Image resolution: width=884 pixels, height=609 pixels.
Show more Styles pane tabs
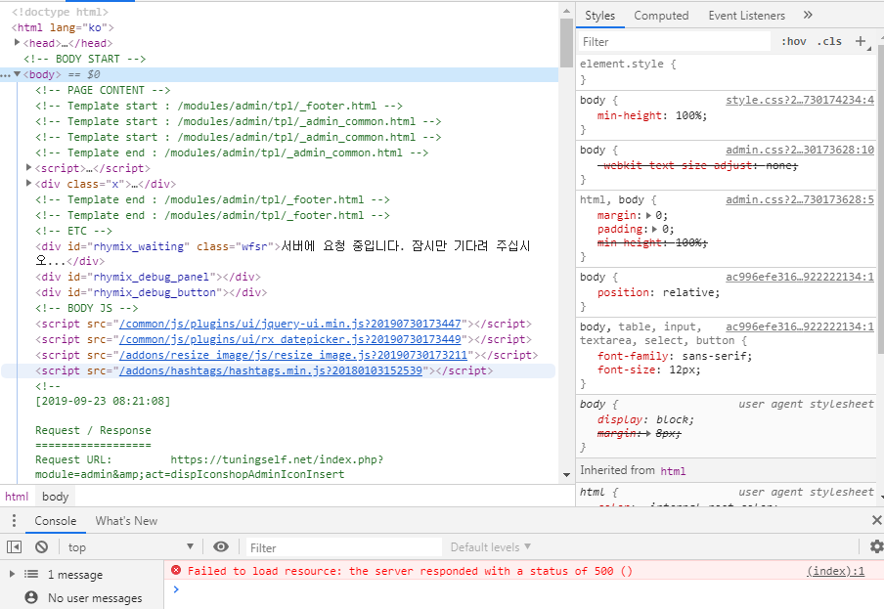tap(808, 16)
